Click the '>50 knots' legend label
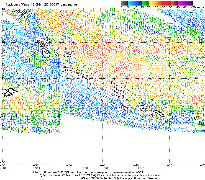The width and height of the screenshot is (205, 180). click(x=197, y=7)
